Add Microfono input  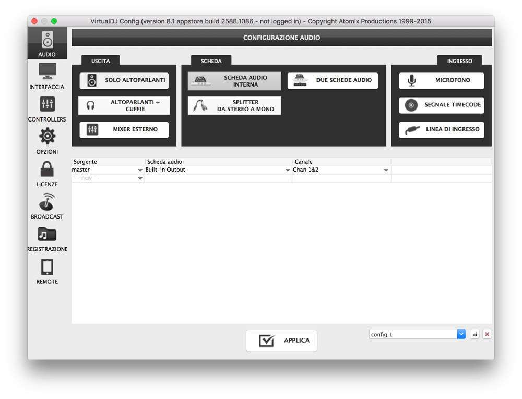(x=442, y=80)
